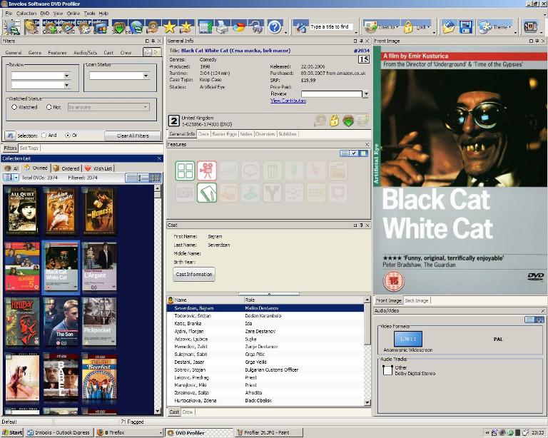Screen dimensions: 548x438
Task: Switch to the Crew tab below cast list
Action: click(188, 412)
